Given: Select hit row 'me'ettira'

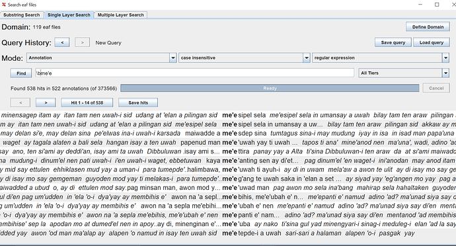Looking at the screenshot, I should pyautogui.click(x=228, y=151).
